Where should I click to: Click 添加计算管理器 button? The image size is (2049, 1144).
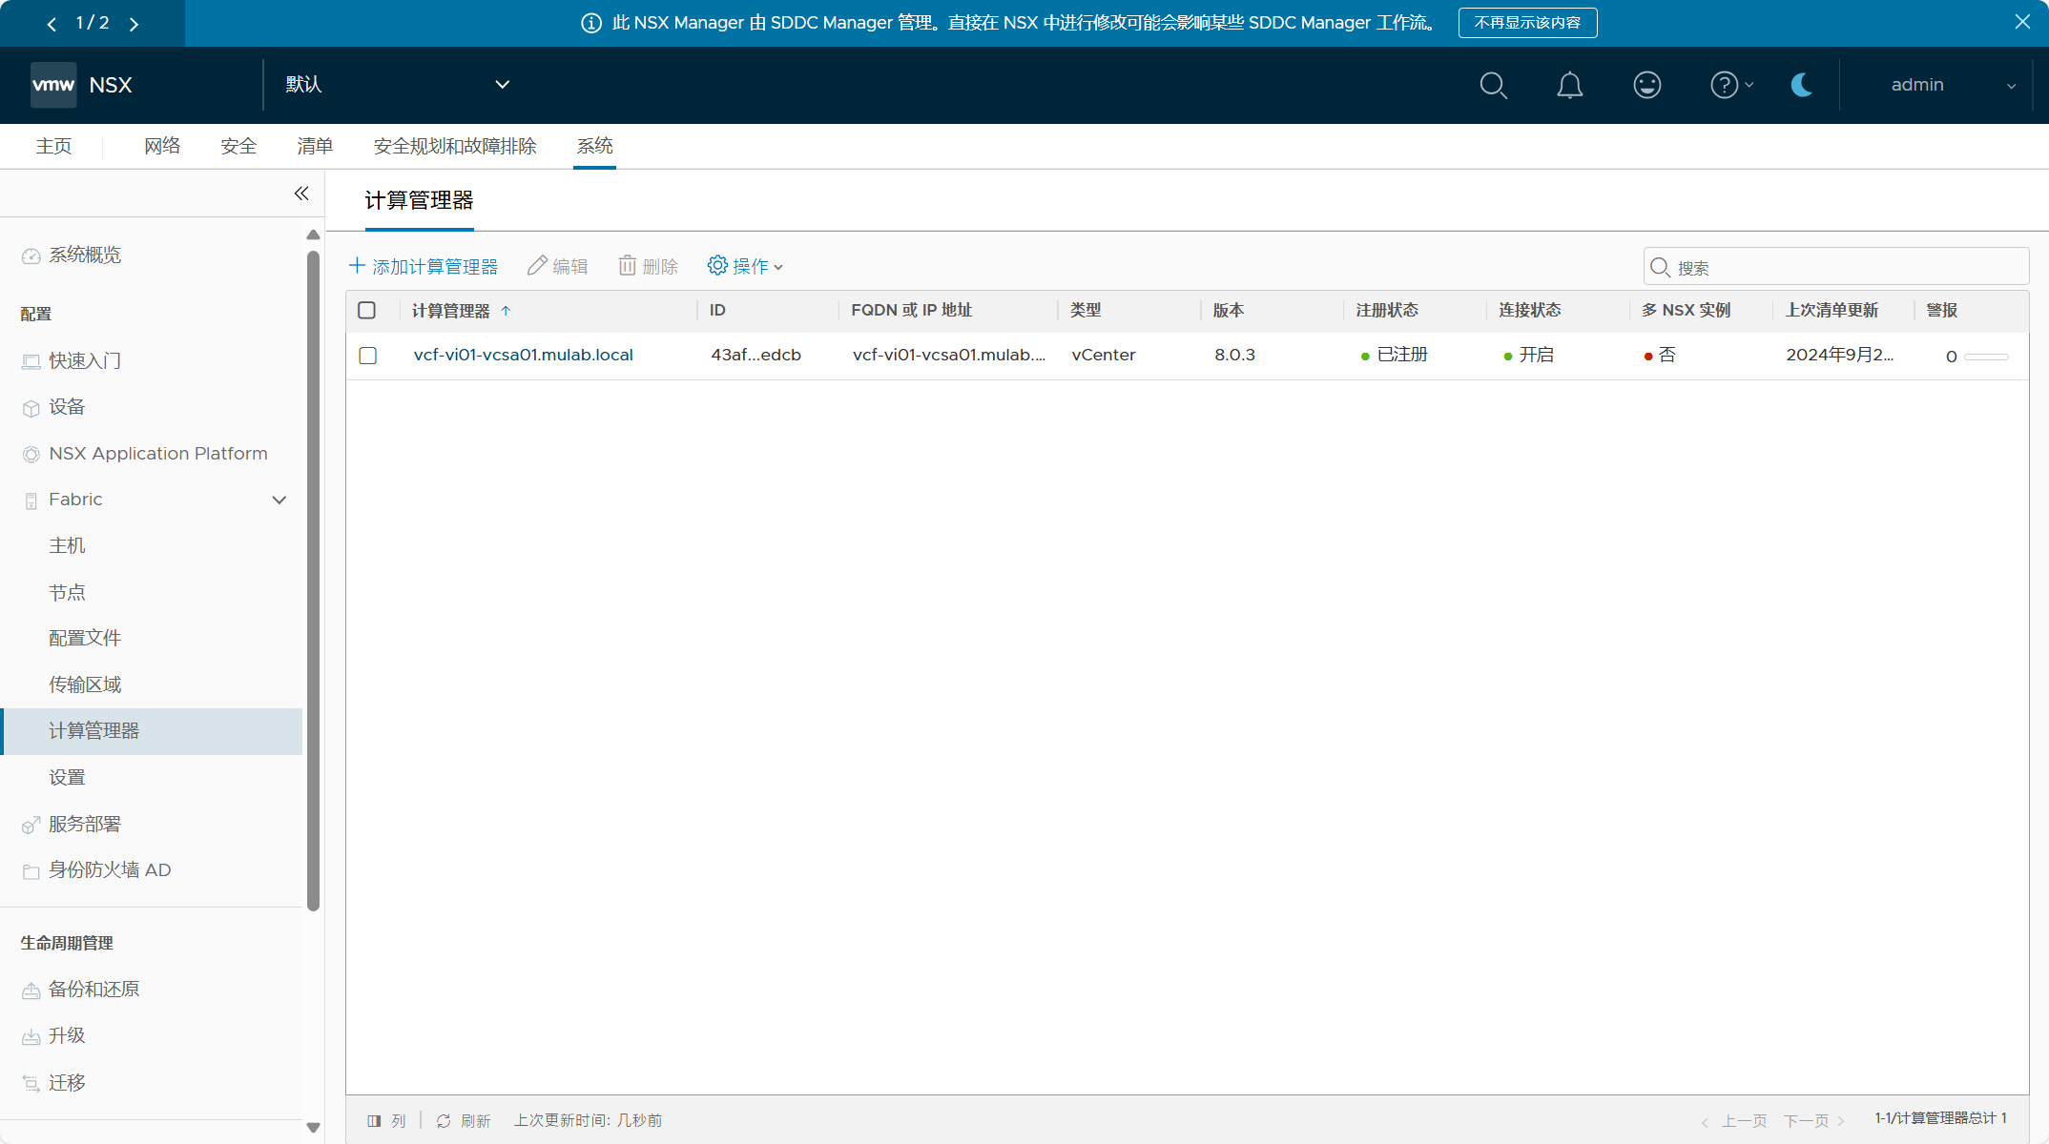click(424, 266)
